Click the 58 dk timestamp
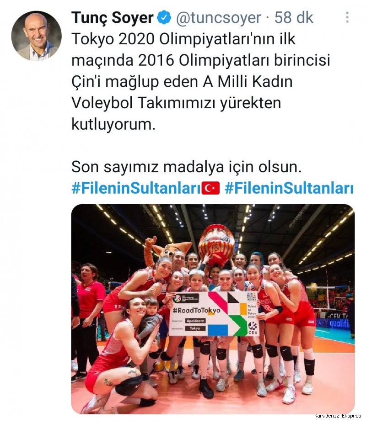This screenshot has width=366, height=423. (x=294, y=18)
